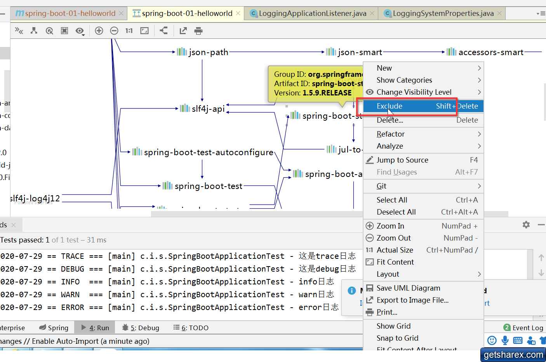Click the 1:1 actual size toolbar icon
Viewport: 546px width, 362px height.
click(x=129, y=31)
